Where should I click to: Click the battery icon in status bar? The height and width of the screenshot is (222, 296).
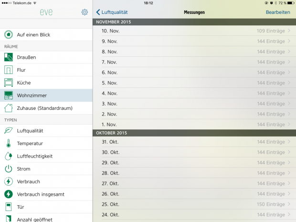(291, 3)
